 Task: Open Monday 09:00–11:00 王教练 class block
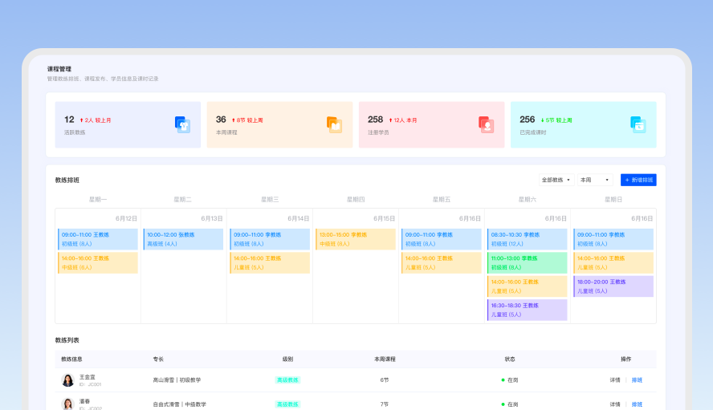98,239
